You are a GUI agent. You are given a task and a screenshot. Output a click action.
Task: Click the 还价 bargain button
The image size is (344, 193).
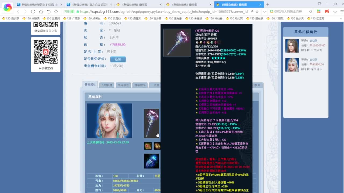coord(118,59)
